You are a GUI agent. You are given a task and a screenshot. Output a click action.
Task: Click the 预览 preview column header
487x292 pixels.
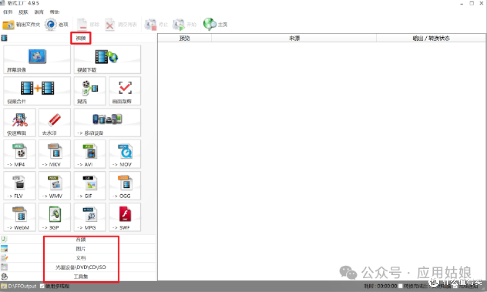pyautogui.click(x=185, y=38)
